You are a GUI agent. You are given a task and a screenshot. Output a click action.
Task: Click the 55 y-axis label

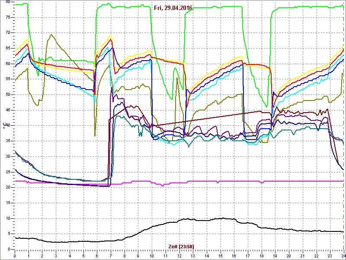click(9, 79)
